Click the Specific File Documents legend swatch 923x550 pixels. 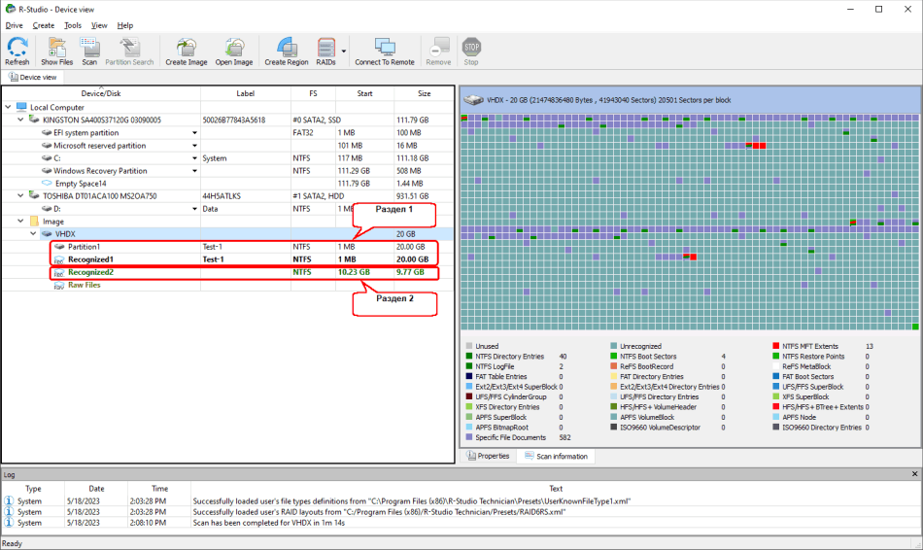469,437
